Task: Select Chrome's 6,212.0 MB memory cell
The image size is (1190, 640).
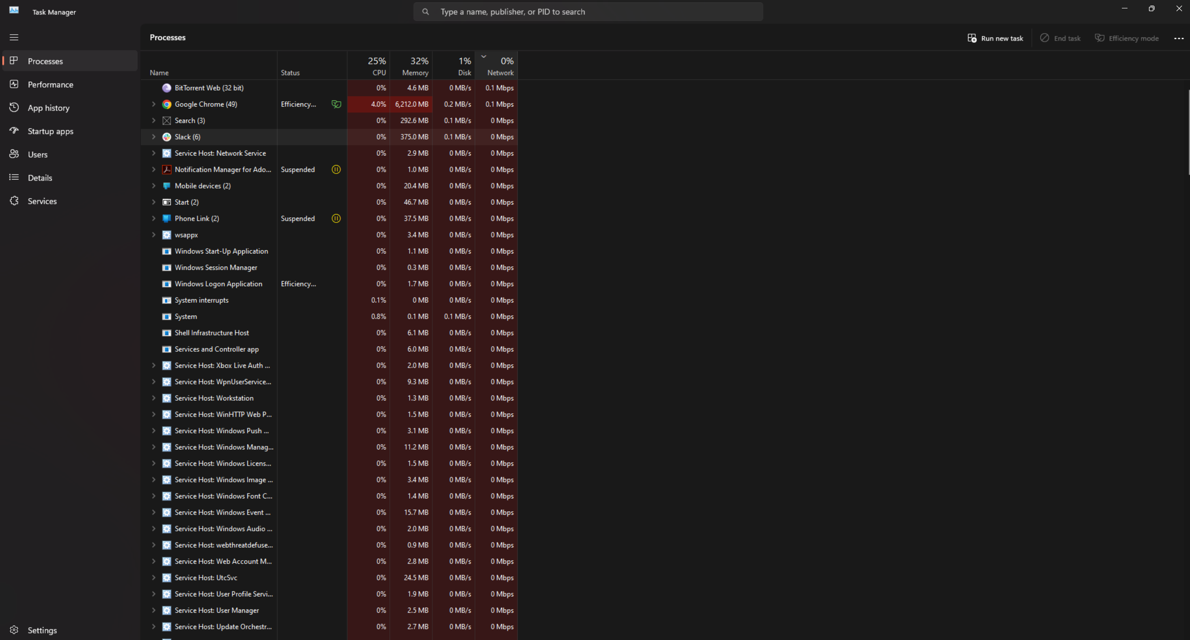Action: tap(411, 104)
